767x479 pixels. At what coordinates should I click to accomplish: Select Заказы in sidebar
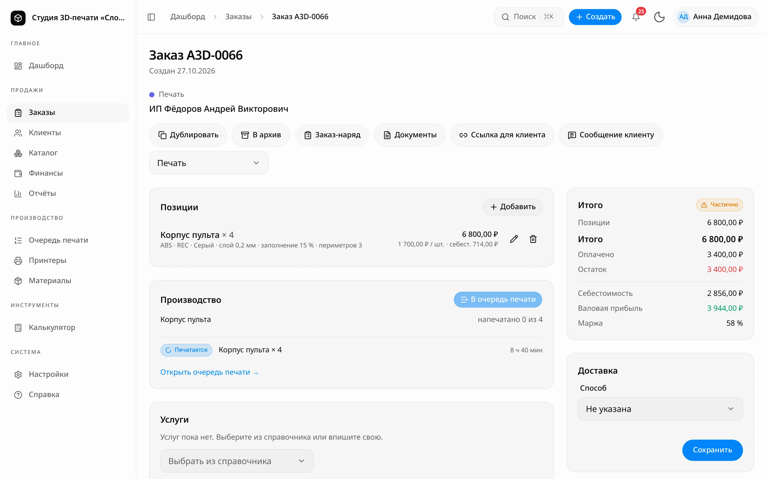click(68, 113)
